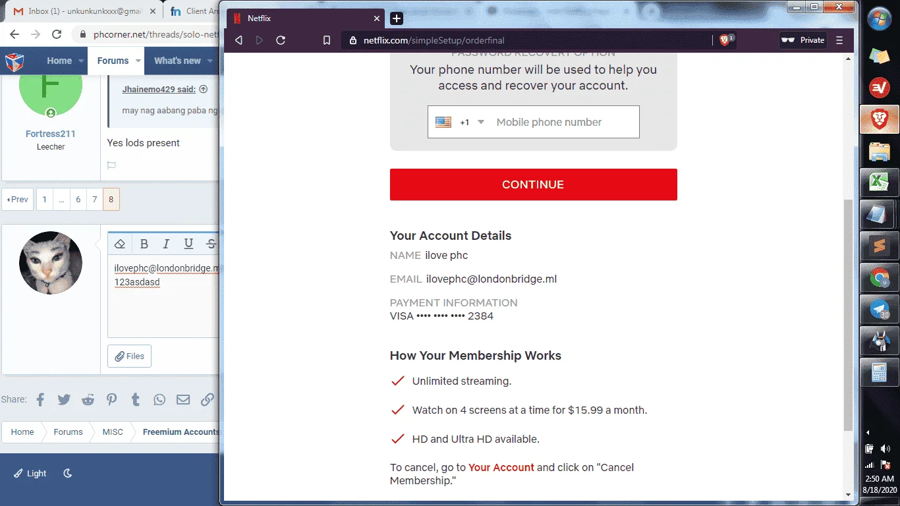Click the Unlimited streaming line
900x506 pixels.
461,381
